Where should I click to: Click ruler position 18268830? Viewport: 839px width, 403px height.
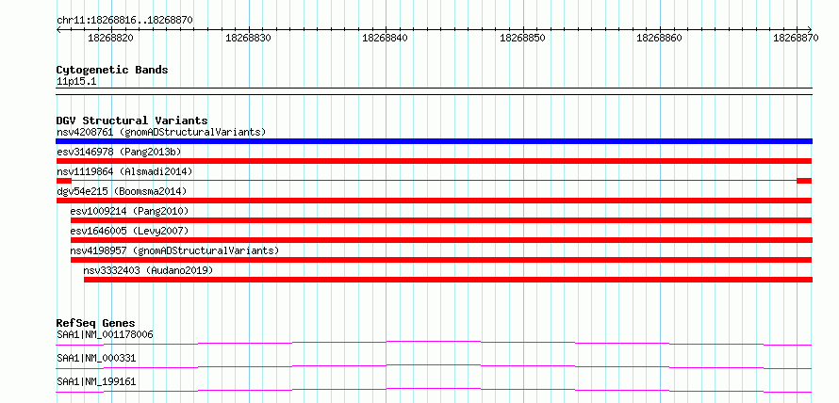248,38
